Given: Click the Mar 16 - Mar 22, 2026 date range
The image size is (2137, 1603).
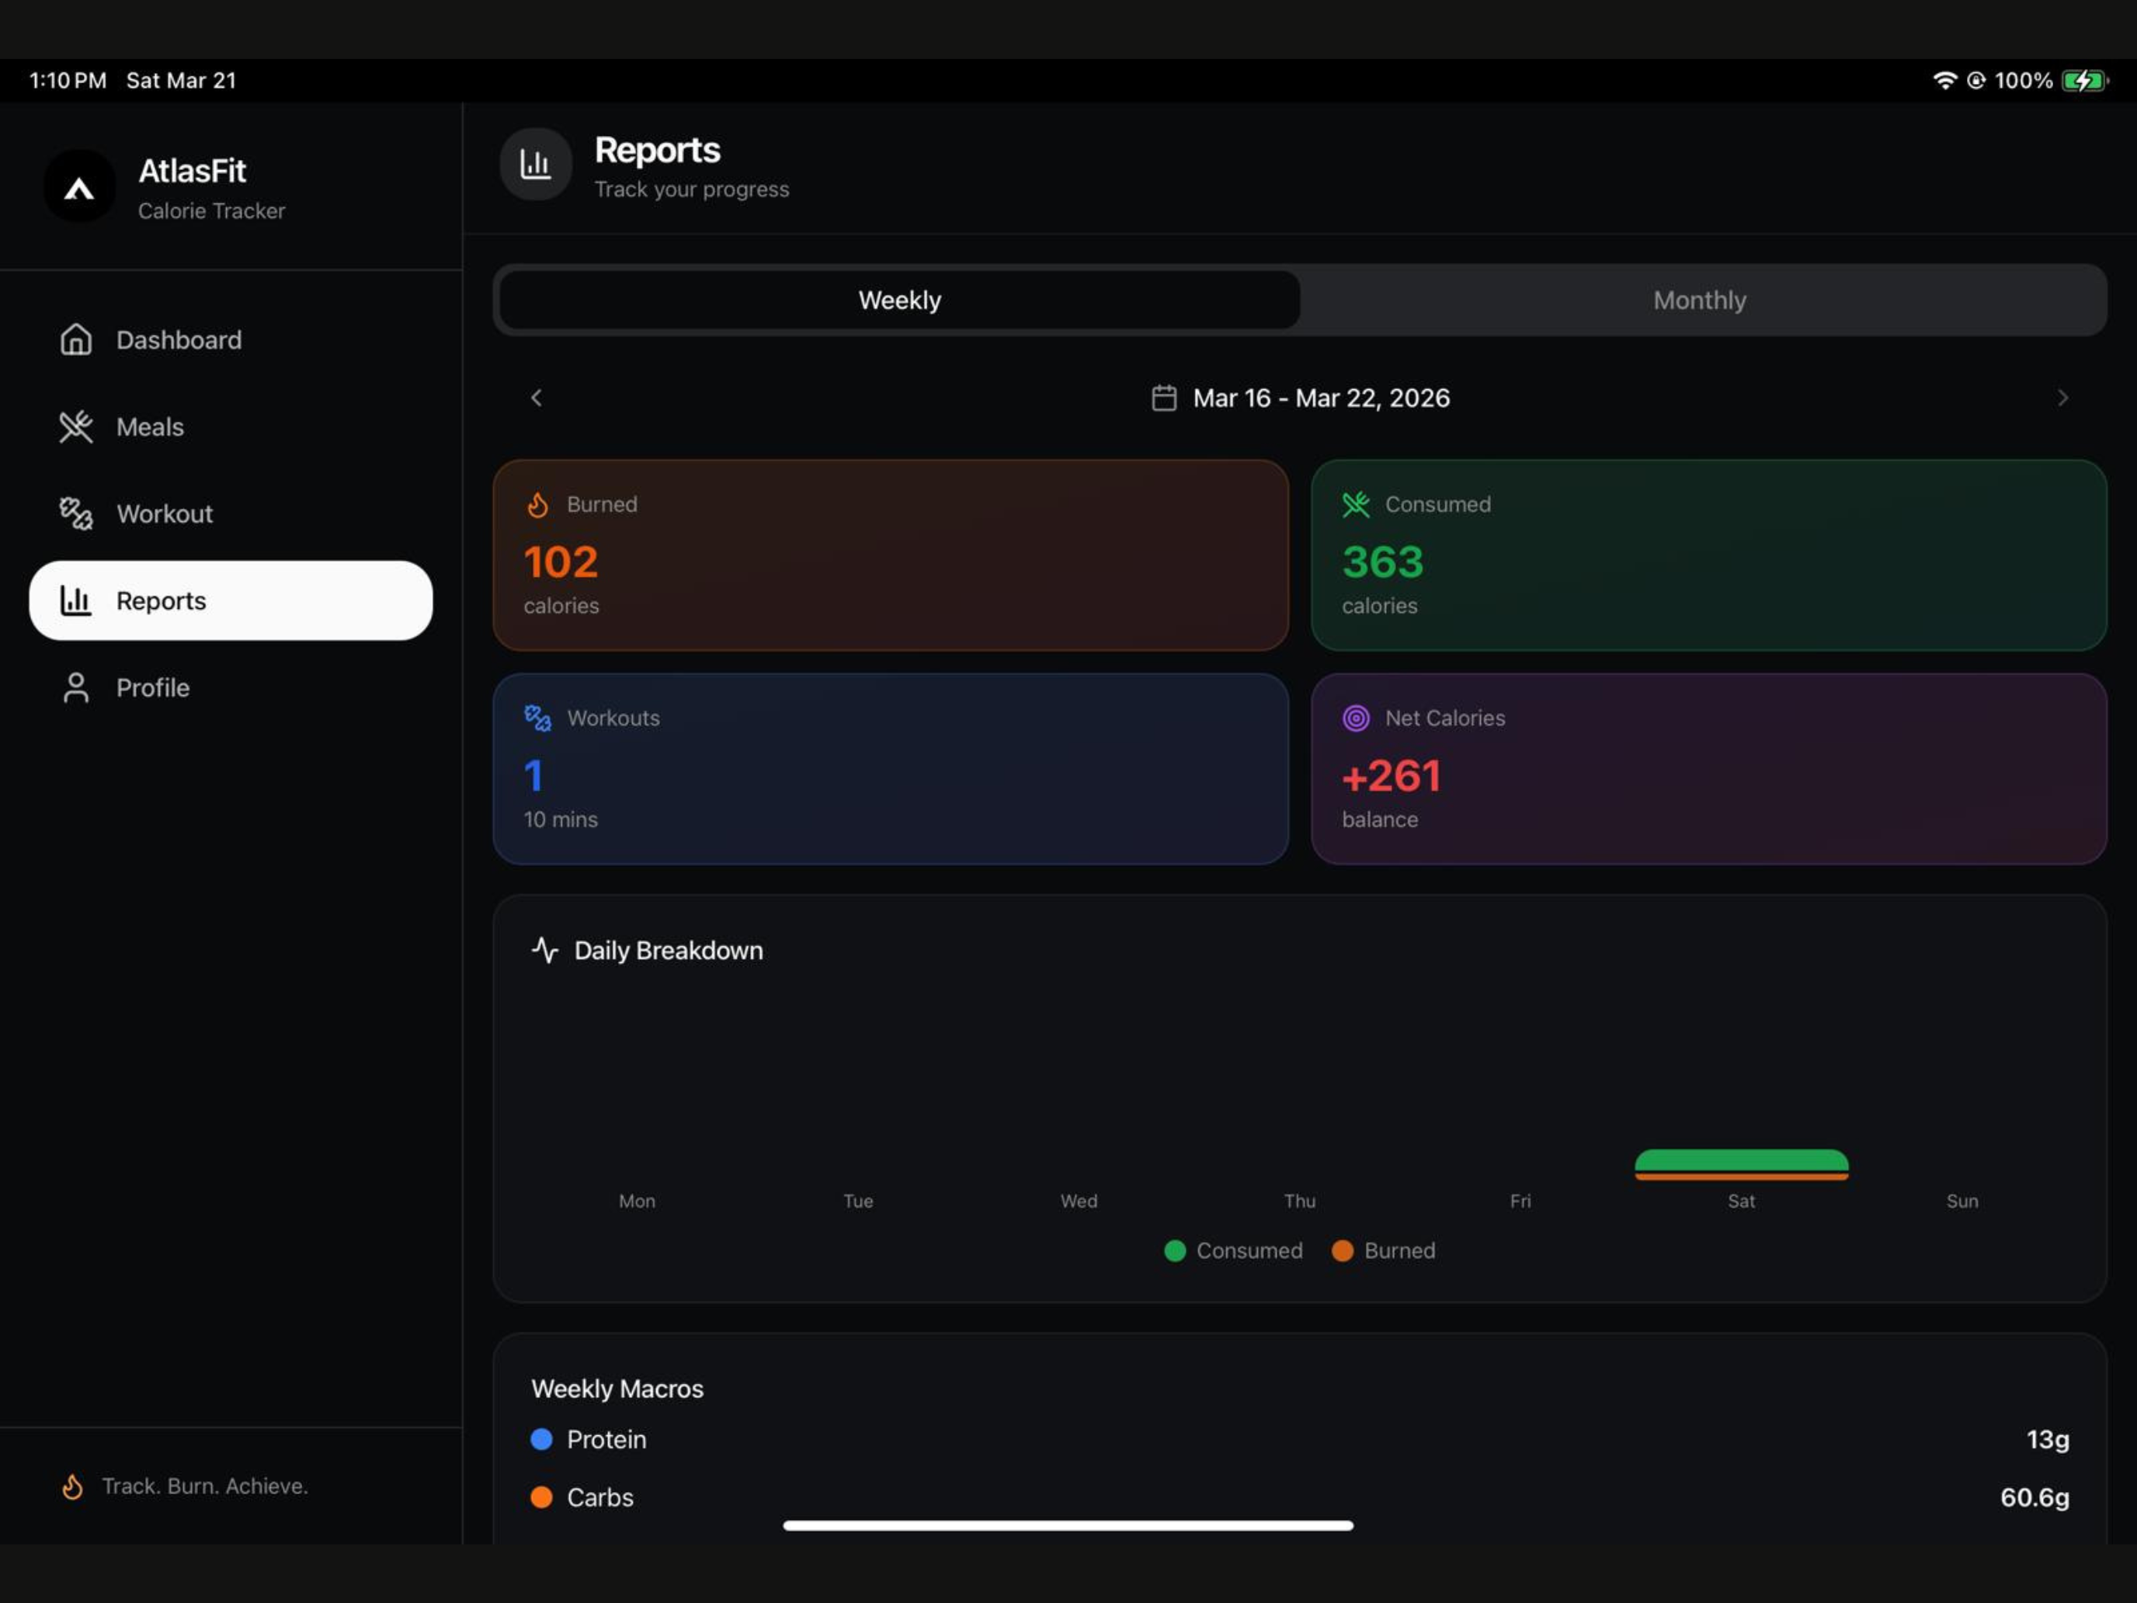Looking at the screenshot, I should 1321,398.
